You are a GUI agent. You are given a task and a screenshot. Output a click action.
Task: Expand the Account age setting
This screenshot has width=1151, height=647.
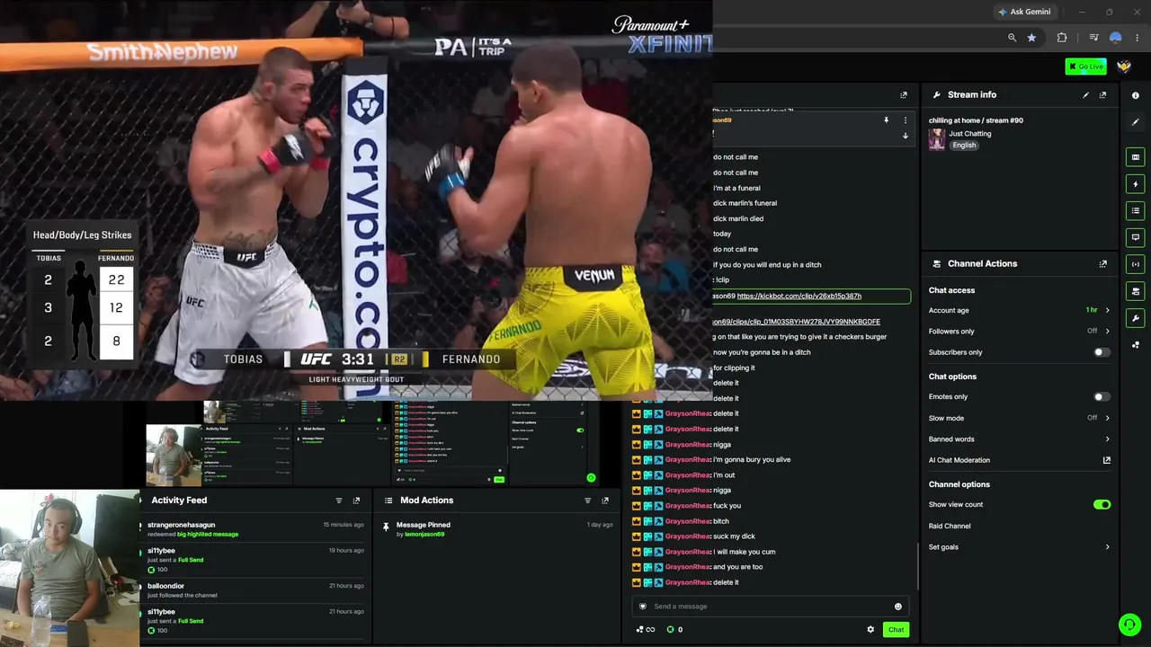pos(1020,310)
